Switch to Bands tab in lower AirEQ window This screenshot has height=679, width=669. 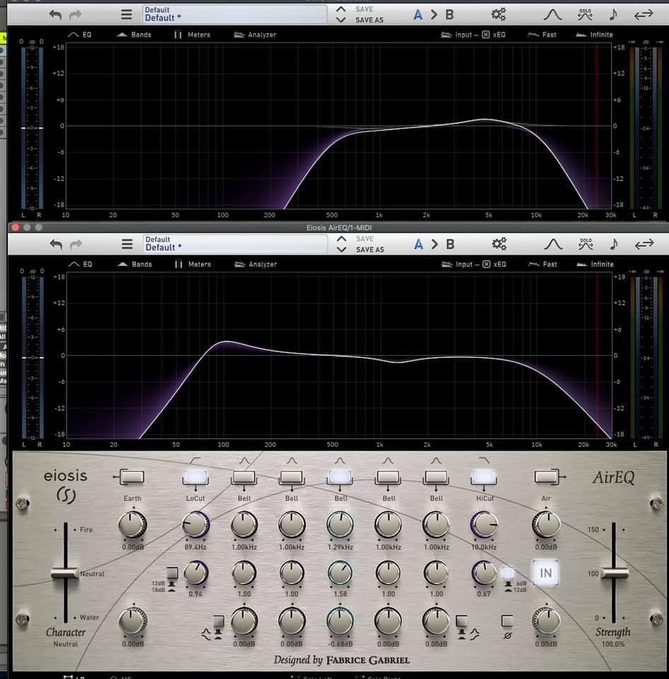(134, 264)
